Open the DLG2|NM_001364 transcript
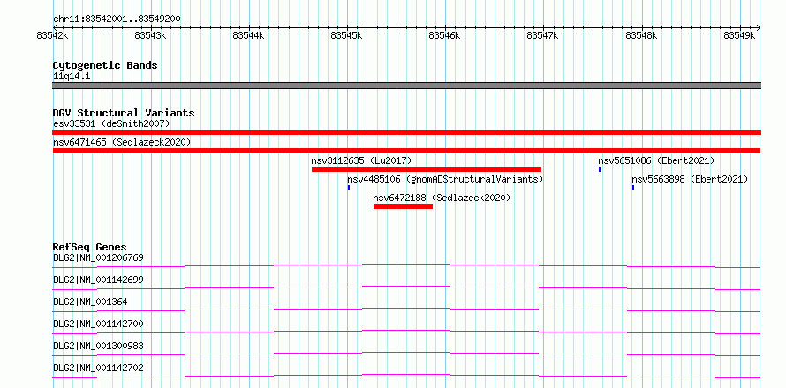Image resolution: width=786 pixels, height=388 pixels. [x=90, y=302]
